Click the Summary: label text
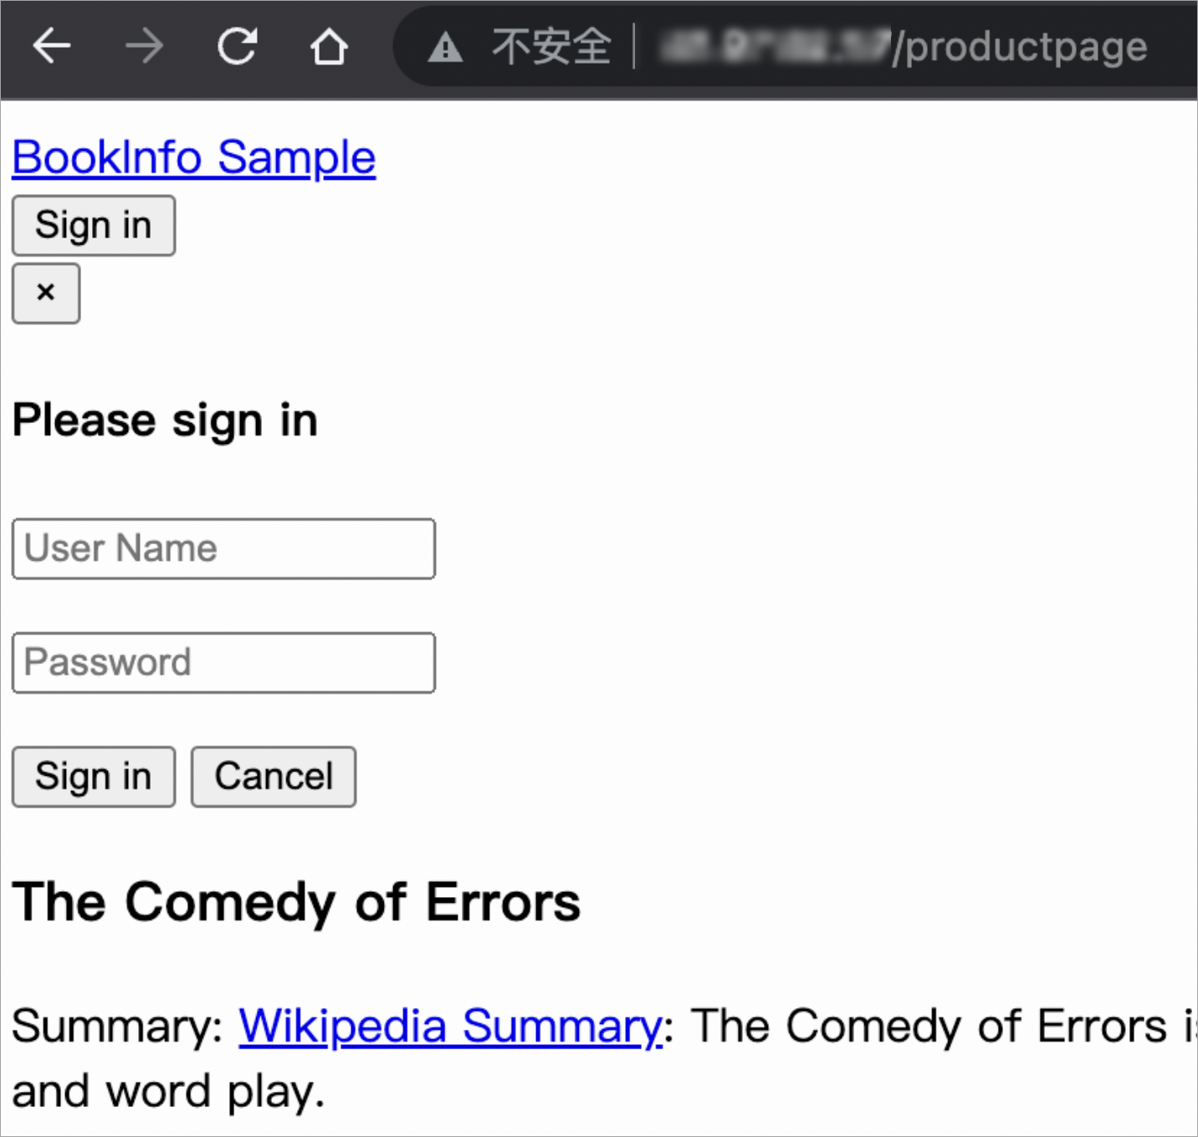Viewport: 1198px width, 1137px height. pyautogui.click(x=117, y=1026)
